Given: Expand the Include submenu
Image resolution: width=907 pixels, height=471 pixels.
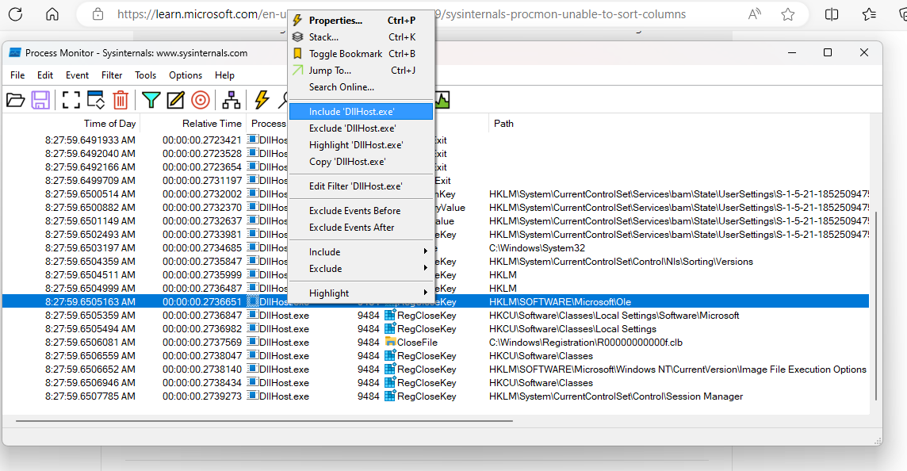Looking at the screenshot, I should click(x=361, y=251).
